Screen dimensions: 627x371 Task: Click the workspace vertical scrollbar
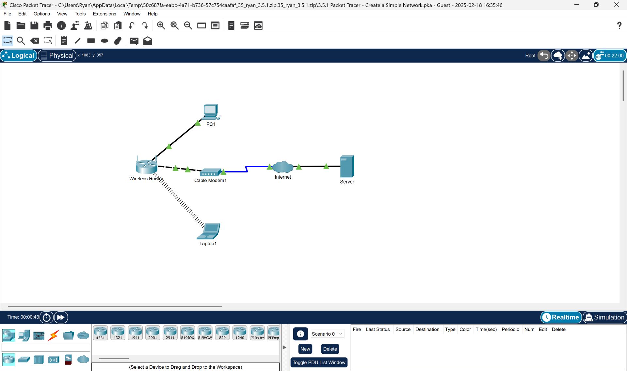(x=623, y=86)
